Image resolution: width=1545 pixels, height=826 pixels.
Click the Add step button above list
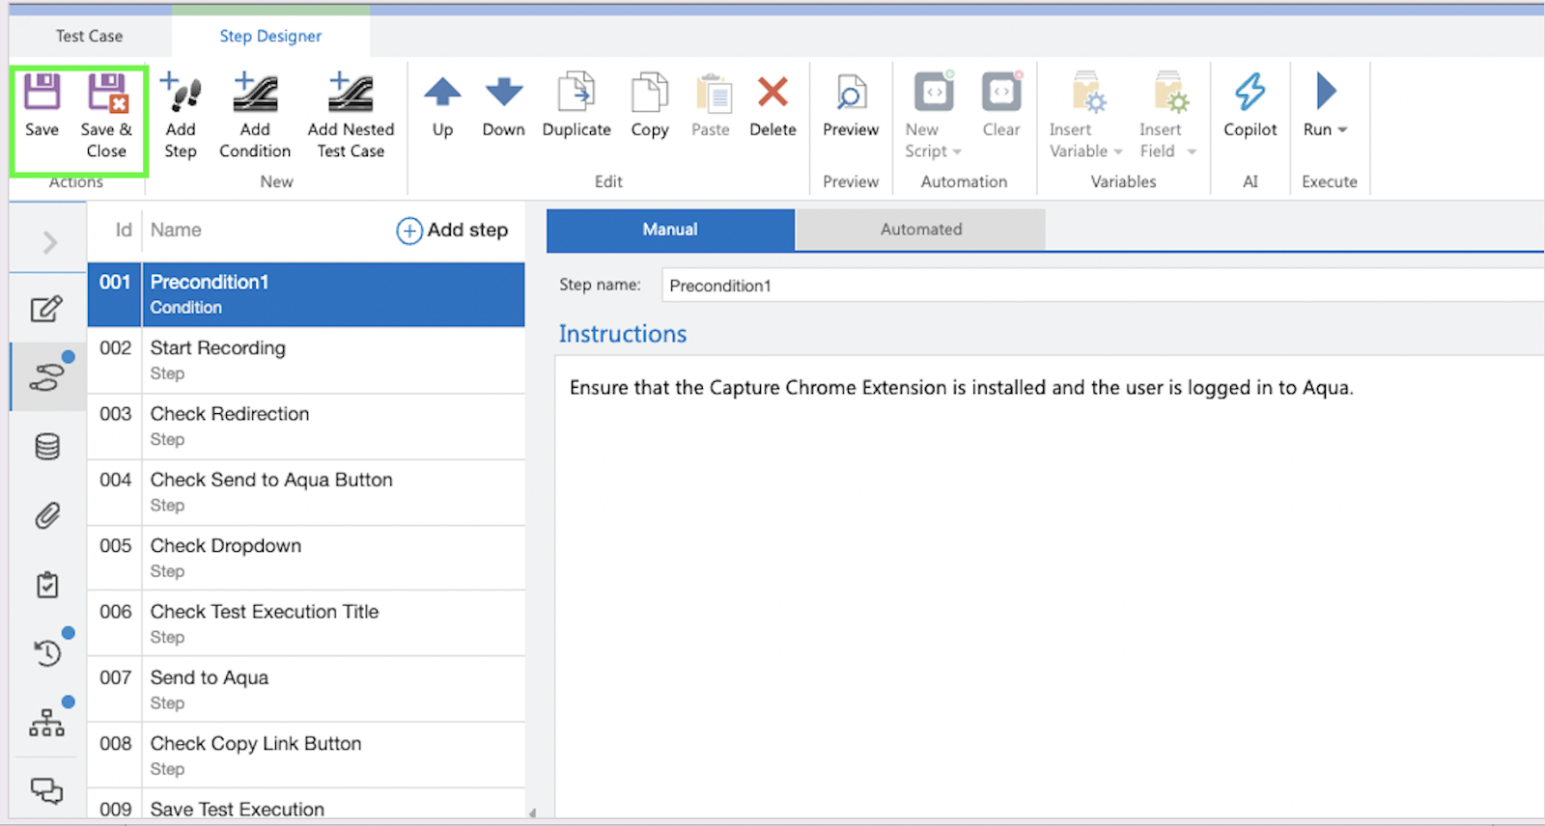coord(452,231)
